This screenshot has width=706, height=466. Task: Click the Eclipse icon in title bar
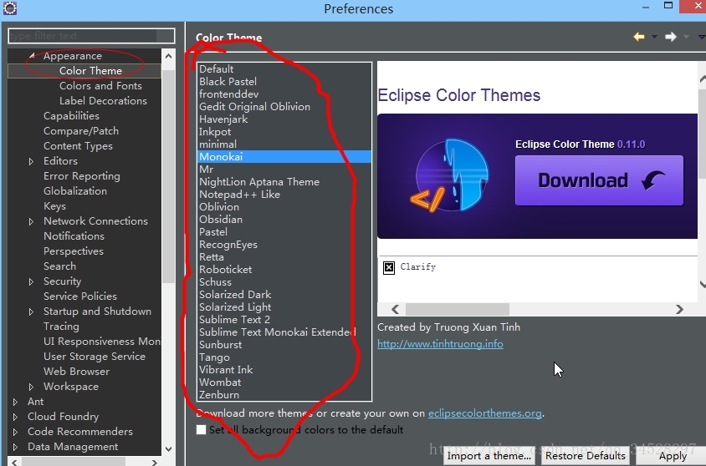coord(9,8)
